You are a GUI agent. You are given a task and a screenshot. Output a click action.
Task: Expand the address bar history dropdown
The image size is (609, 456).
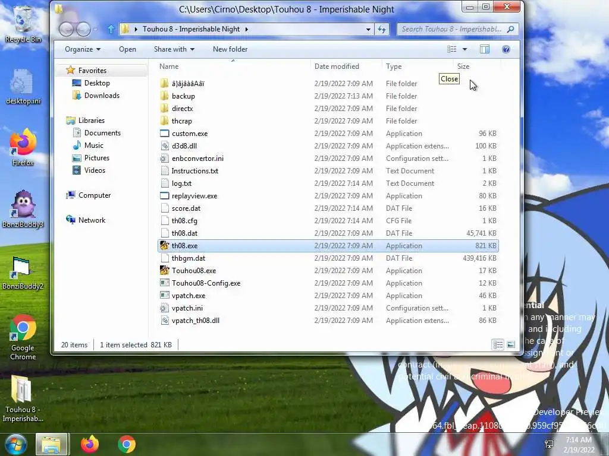click(x=368, y=29)
